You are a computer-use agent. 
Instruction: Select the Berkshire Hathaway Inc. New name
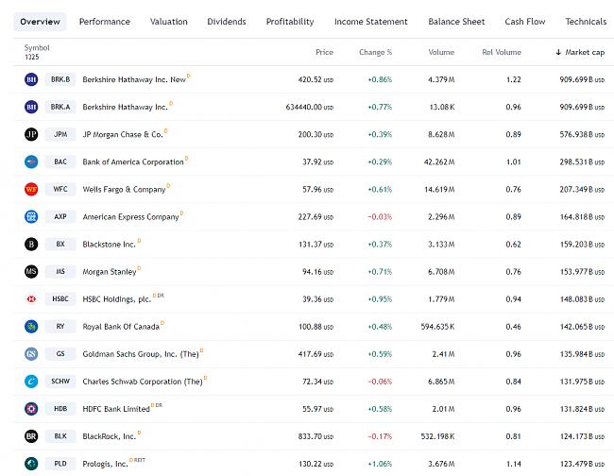(x=134, y=79)
